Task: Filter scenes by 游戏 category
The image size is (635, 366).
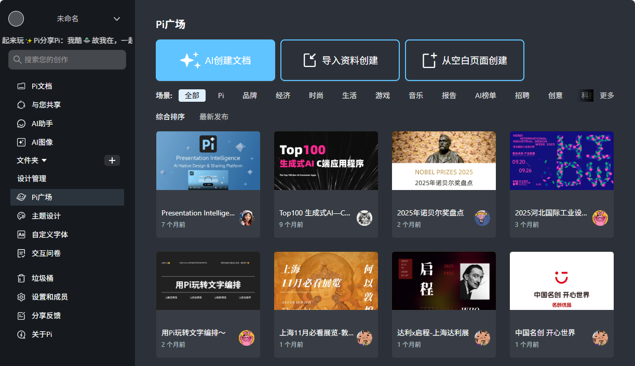Action: (383, 96)
